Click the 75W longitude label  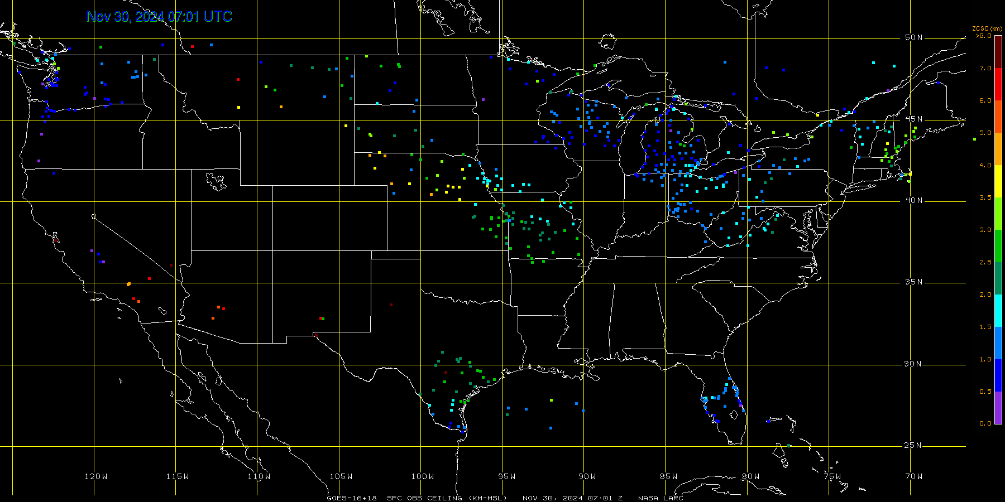click(832, 476)
